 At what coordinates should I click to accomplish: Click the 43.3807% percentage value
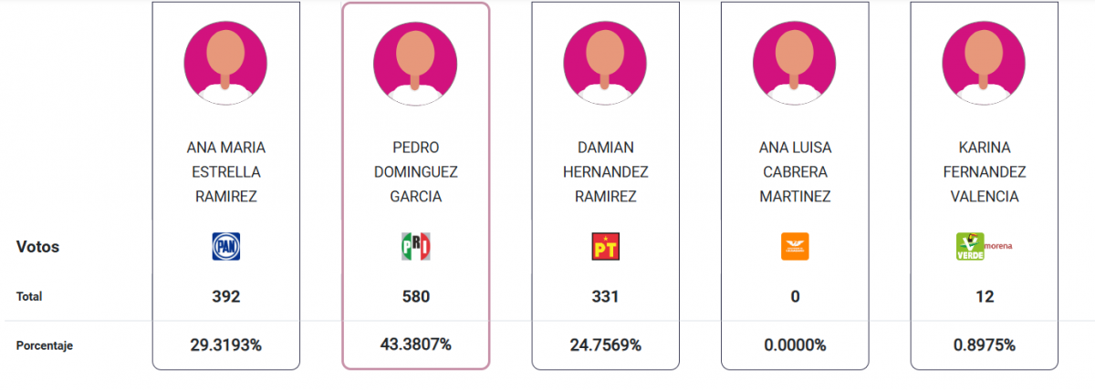point(415,344)
